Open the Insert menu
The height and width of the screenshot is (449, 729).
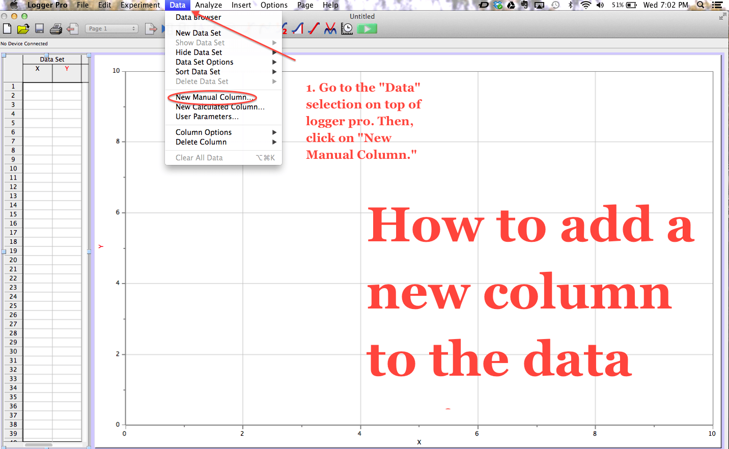tap(241, 5)
